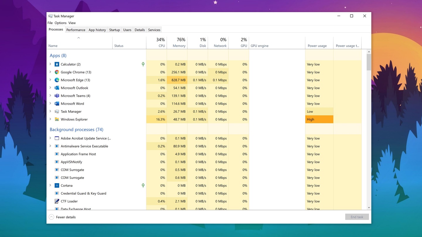The width and height of the screenshot is (422, 237).
Task: Switch to the Performance tab
Action: (x=76, y=30)
